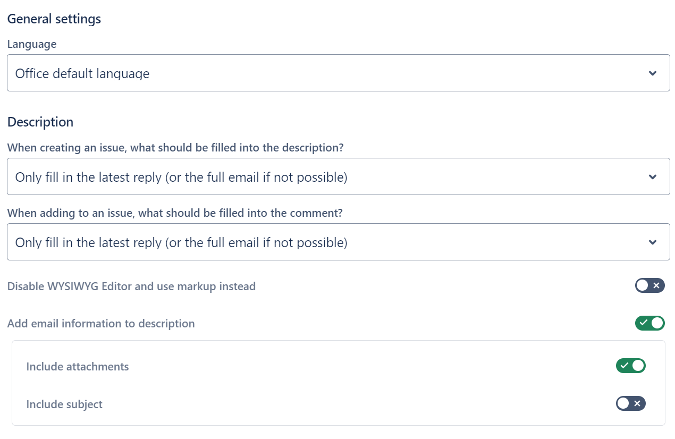This screenshot has width=675, height=439.
Task: Click chevron of 'When adding to an issue' dropdown
Action: pyautogui.click(x=653, y=243)
